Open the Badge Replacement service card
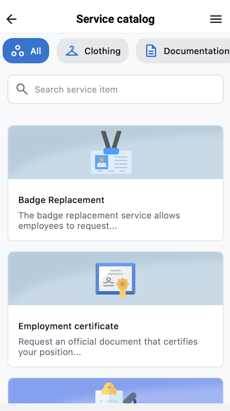Image resolution: width=230 pixels, height=411 pixels. (115, 183)
